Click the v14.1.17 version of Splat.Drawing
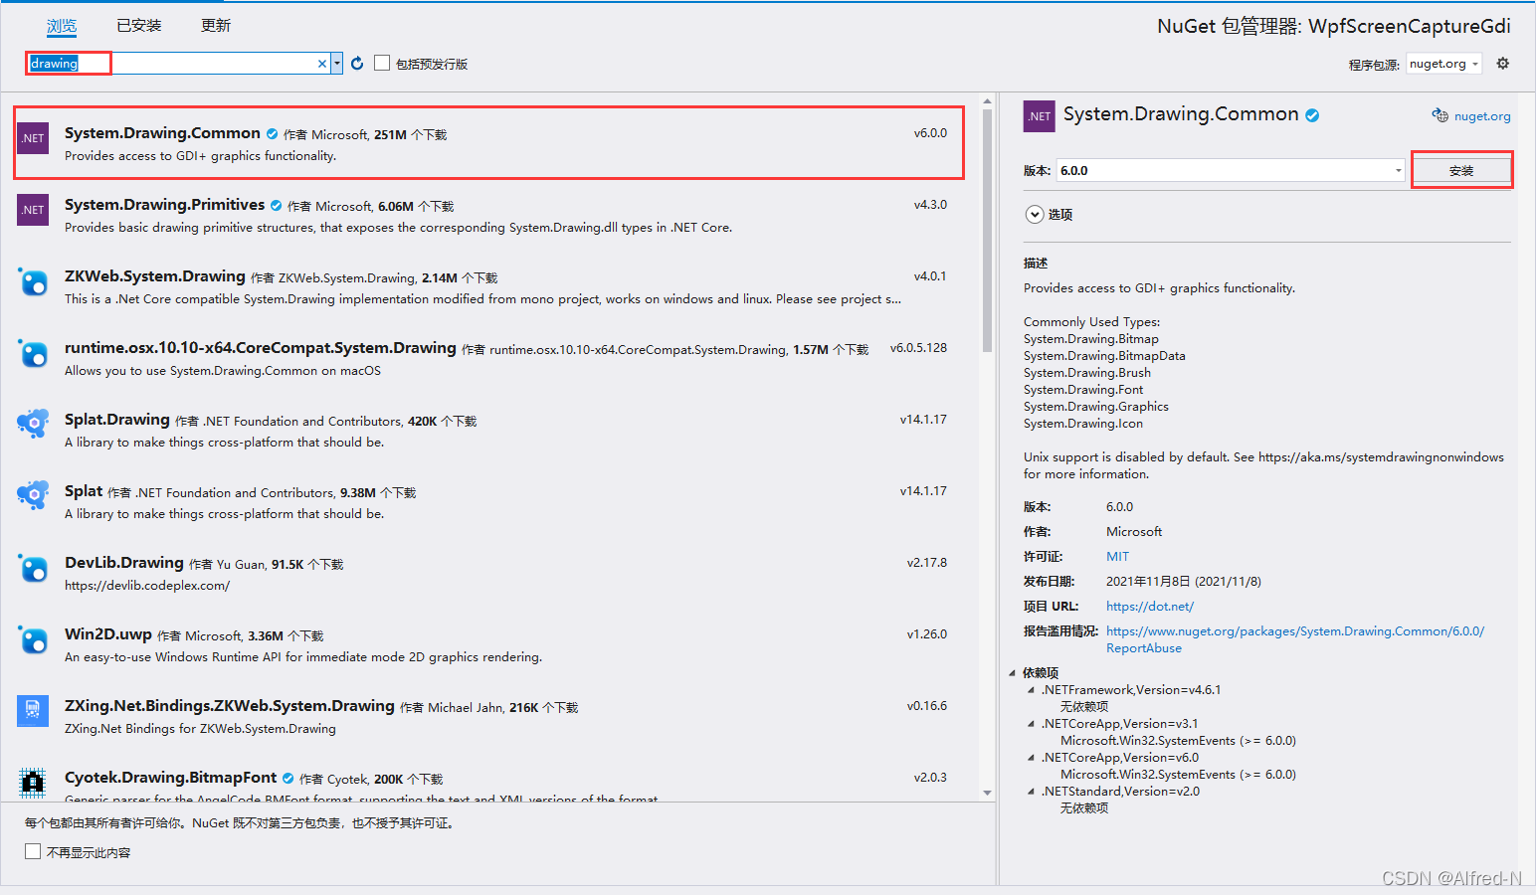This screenshot has height=895, width=1536. pyautogui.click(x=923, y=420)
